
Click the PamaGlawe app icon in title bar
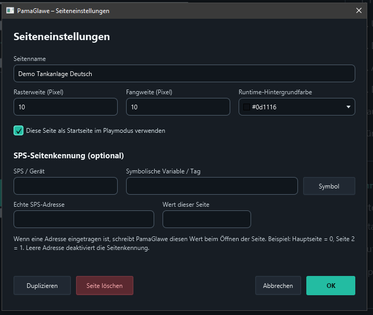pyautogui.click(x=10, y=11)
